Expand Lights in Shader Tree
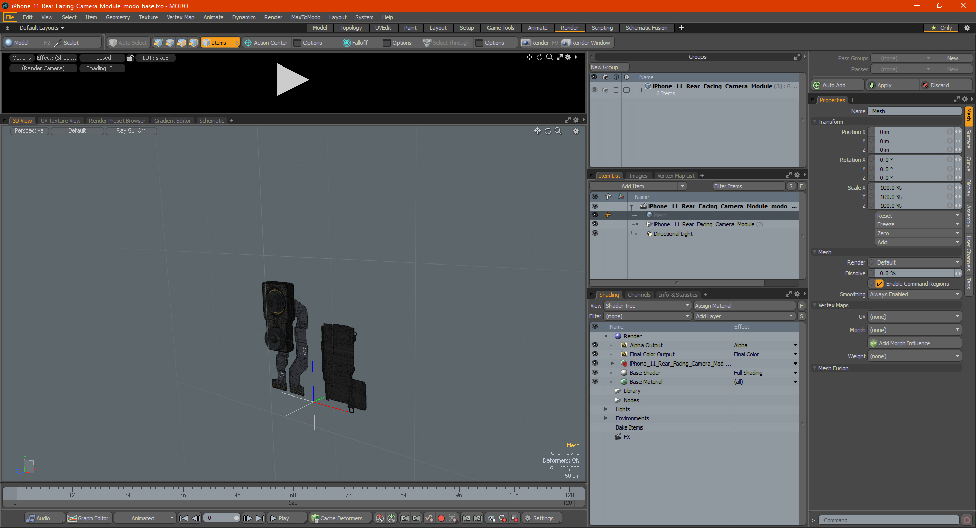The image size is (976, 528). (x=606, y=409)
